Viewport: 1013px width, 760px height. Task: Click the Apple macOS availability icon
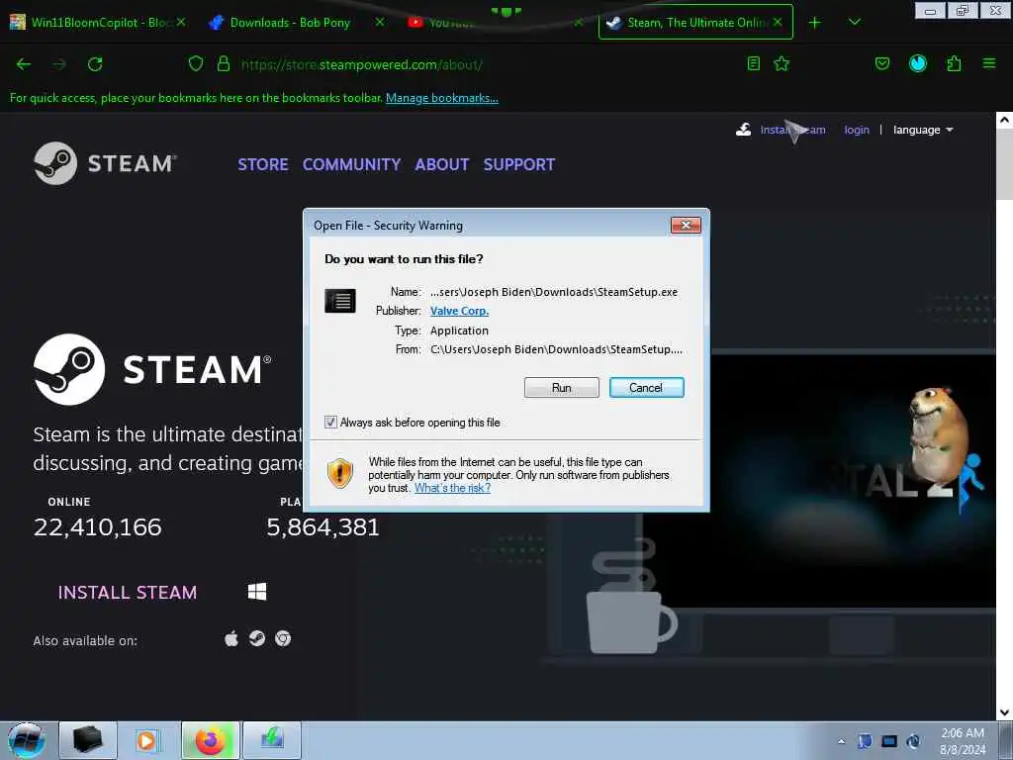coord(231,639)
